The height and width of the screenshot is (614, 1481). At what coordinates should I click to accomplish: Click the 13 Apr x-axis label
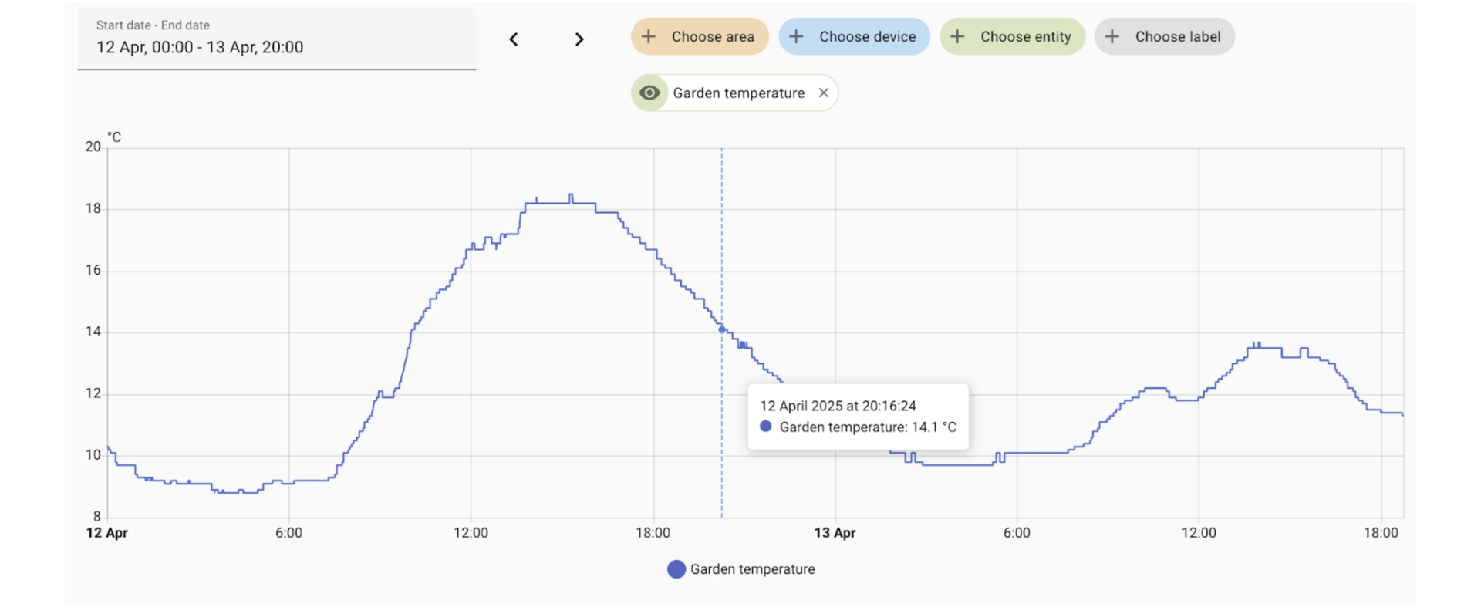(x=835, y=533)
